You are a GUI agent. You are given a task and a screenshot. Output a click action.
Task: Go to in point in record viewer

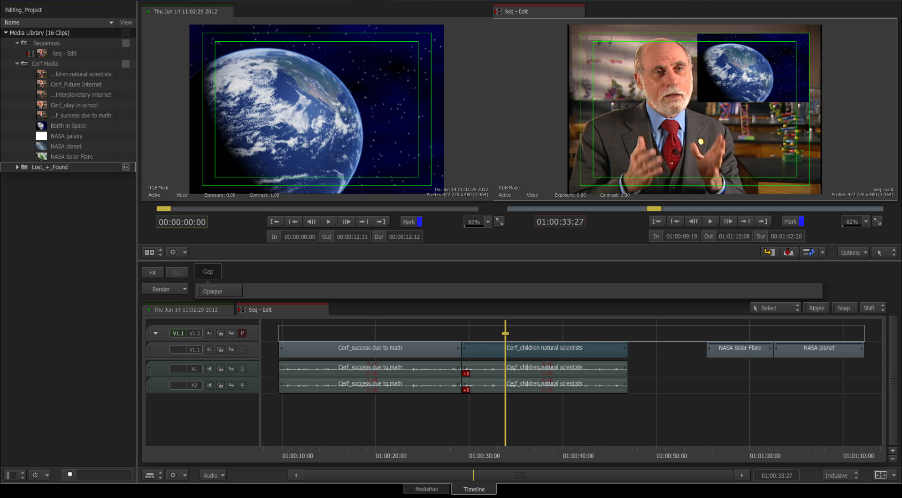657,221
